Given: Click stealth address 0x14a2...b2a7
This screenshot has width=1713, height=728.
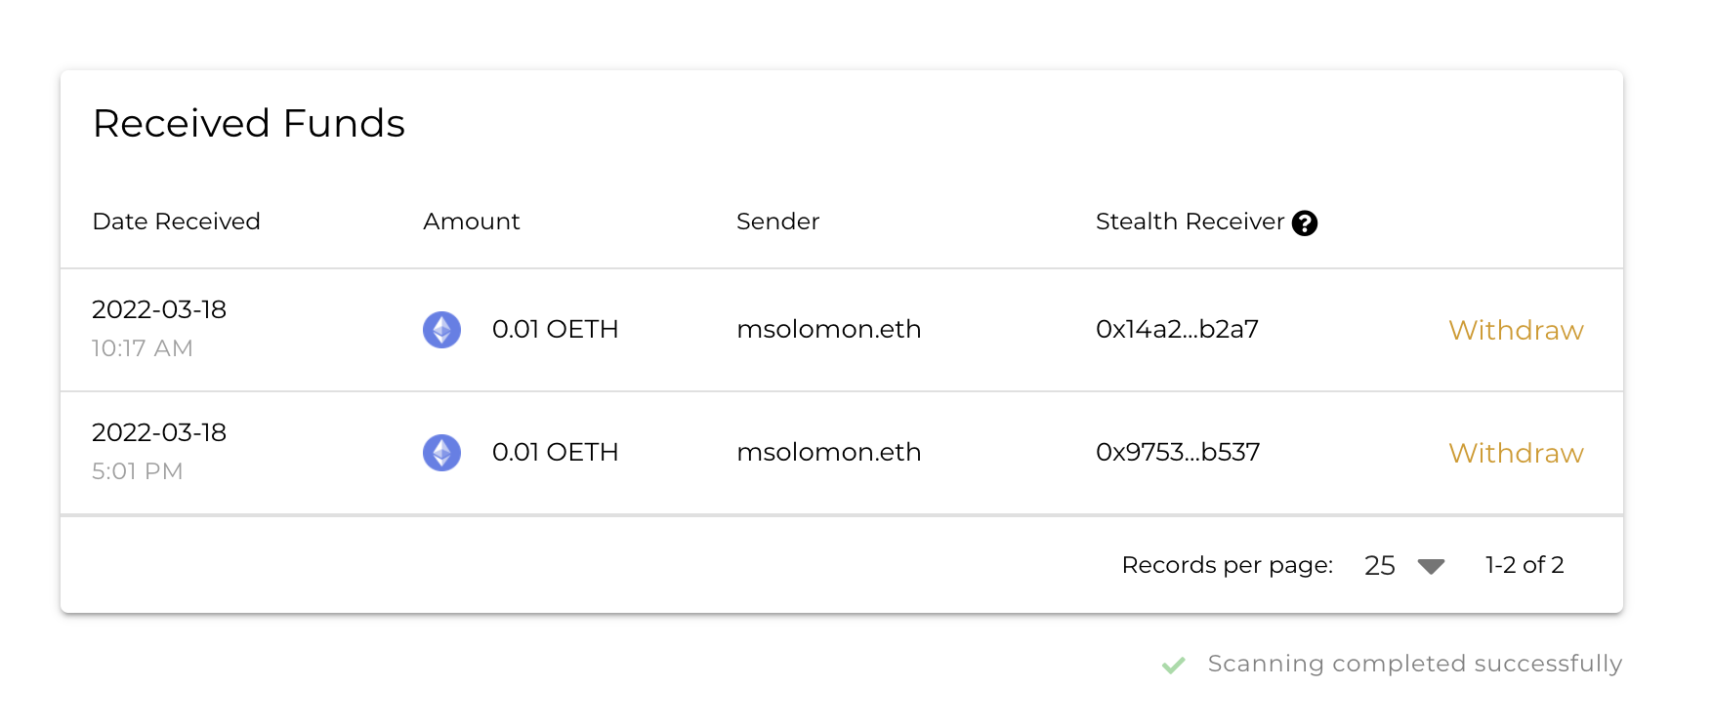Looking at the screenshot, I should pos(1177,329).
